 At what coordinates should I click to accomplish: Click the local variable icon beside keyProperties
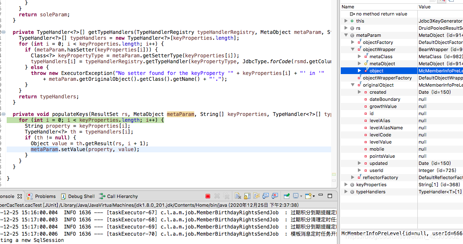(352, 185)
